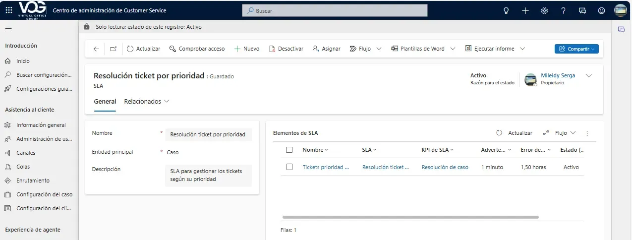
Task: Expand the Flujo toolbar dropdown arrow
Action: click(x=379, y=49)
